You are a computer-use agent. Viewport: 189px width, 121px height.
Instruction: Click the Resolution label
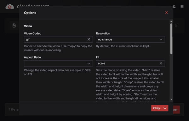pyautogui.click(x=103, y=33)
